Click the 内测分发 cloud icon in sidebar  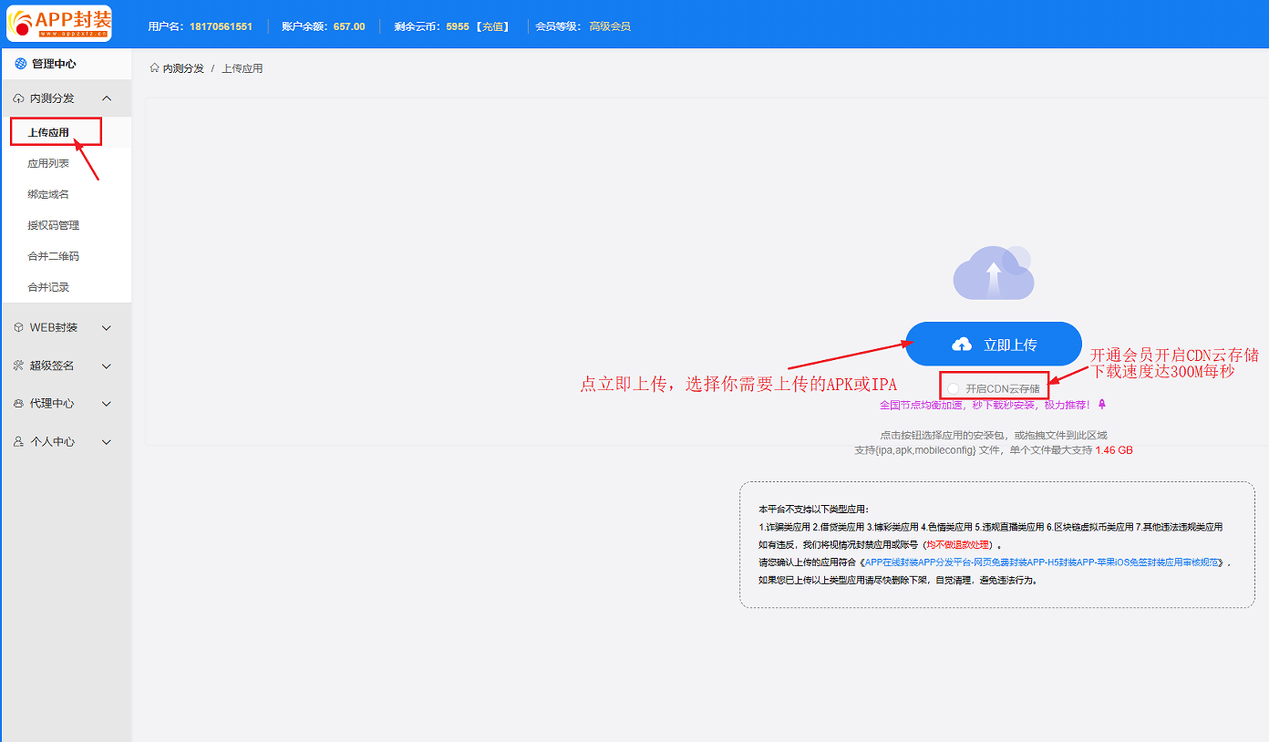(19, 98)
